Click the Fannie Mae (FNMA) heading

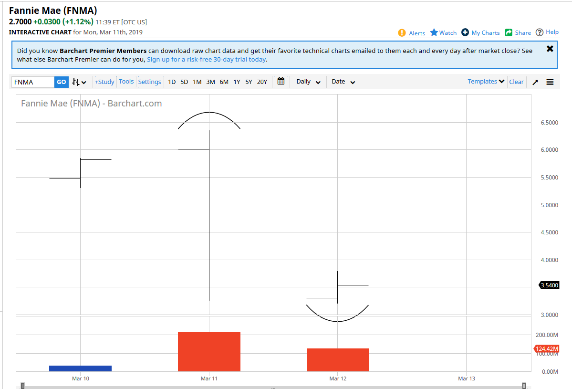tap(53, 11)
